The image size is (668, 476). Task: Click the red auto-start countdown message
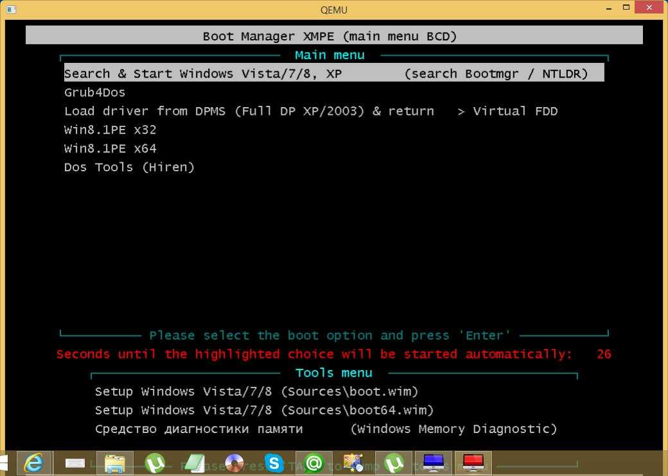click(314, 354)
